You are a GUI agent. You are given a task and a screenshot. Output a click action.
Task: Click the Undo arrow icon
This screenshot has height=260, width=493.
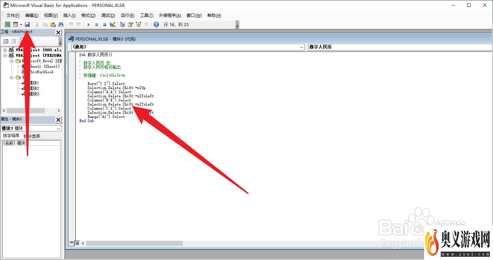click(71, 24)
